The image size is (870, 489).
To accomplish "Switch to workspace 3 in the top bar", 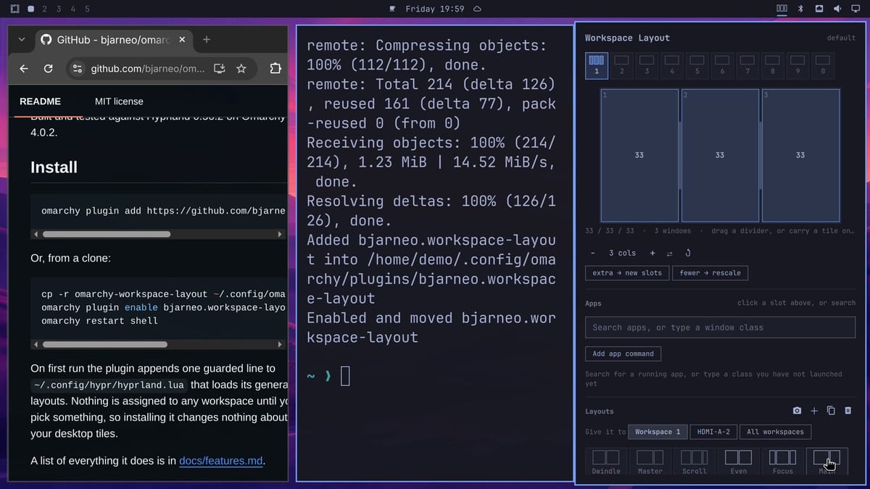I will point(59,9).
